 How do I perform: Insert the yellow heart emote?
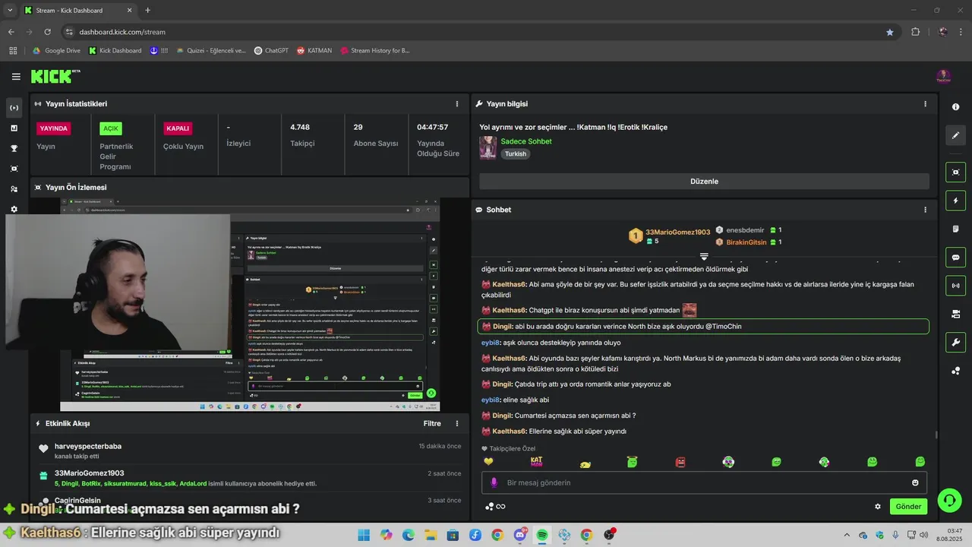489,462
